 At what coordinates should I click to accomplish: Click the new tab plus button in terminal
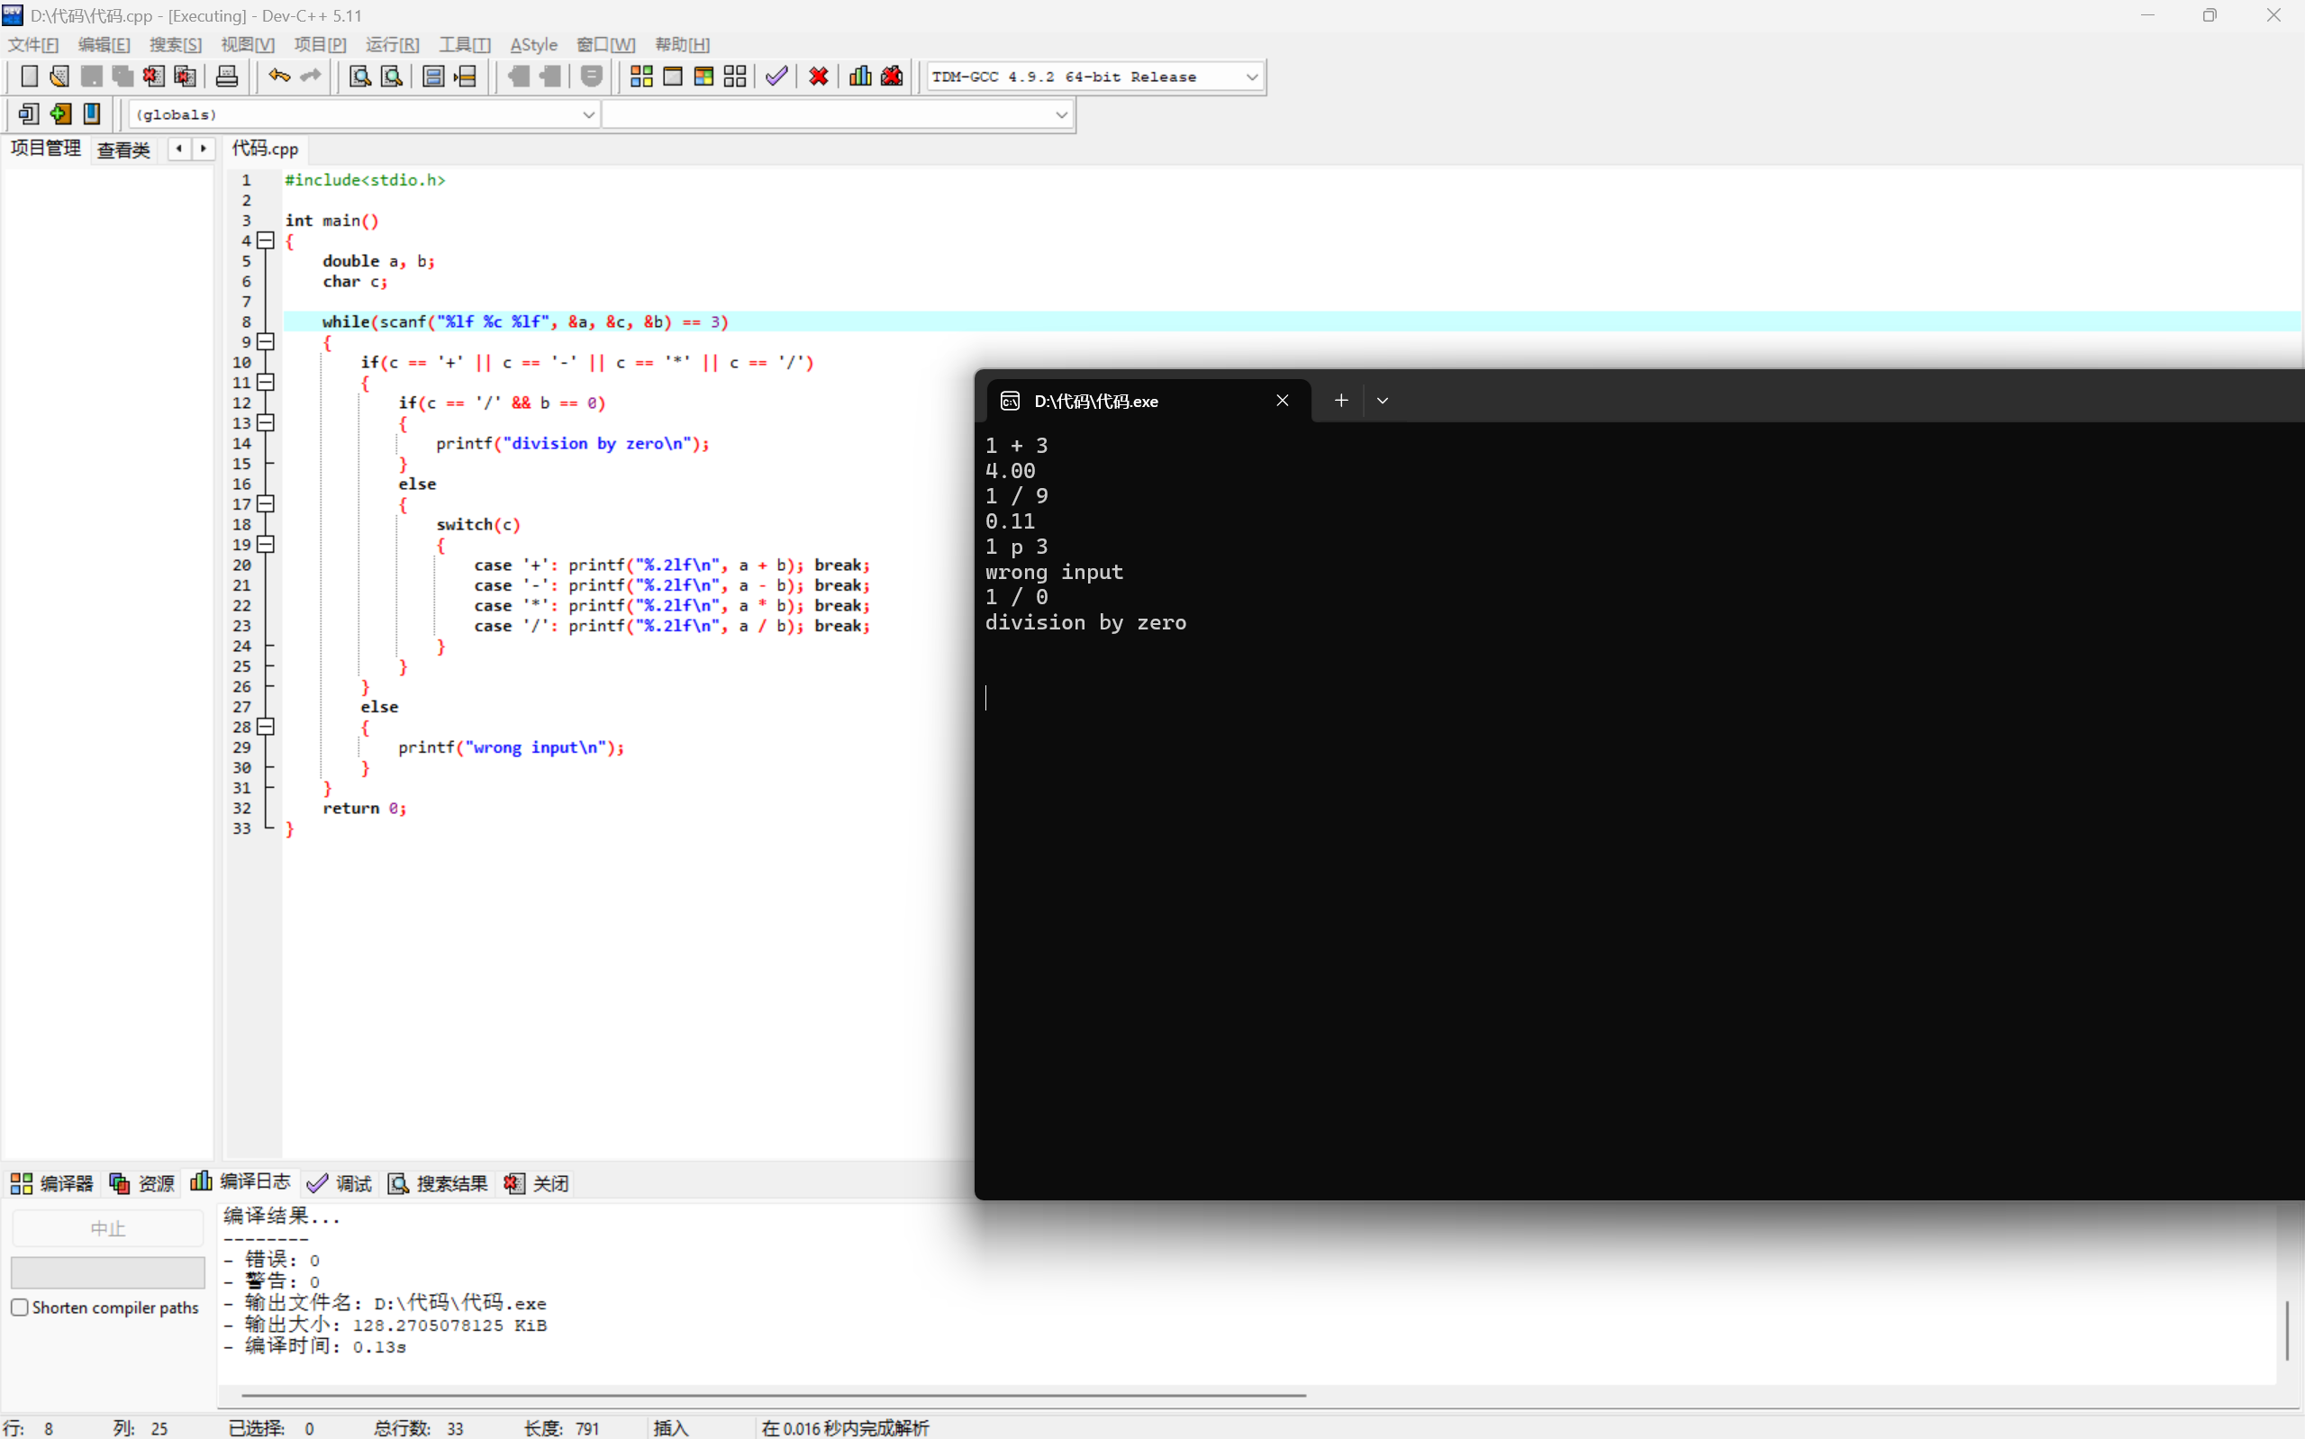click(x=1341, y=401)
